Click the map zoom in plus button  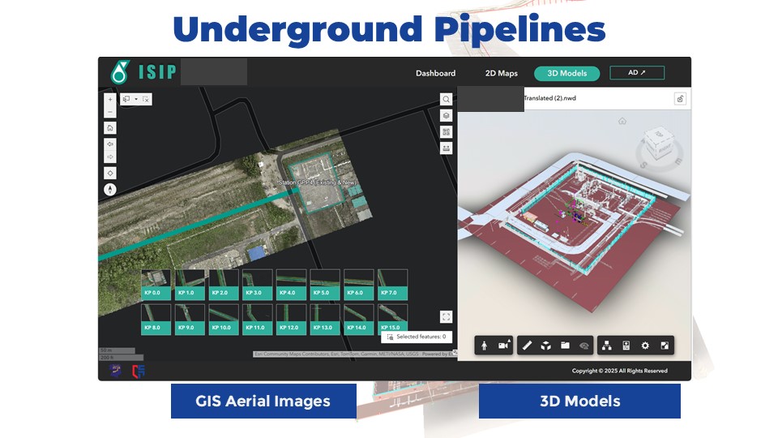[110, 100]
